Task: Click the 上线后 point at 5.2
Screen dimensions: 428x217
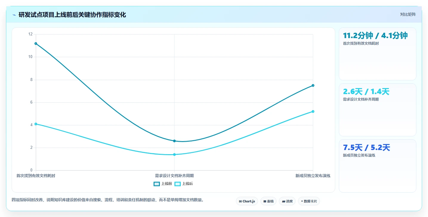Action: click(x=313, y=111)
